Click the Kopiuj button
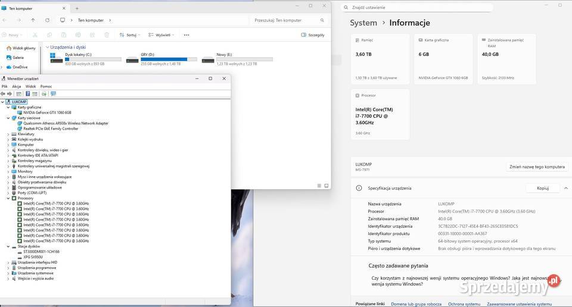 542,188
